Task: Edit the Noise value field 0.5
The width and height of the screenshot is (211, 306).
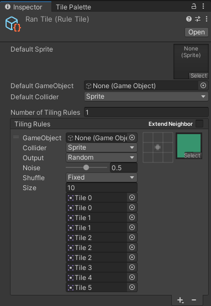Action: pos(124,167)
